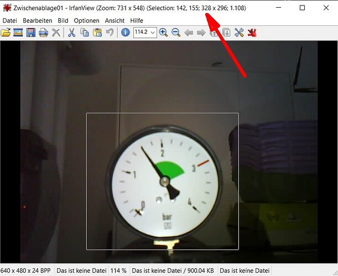Click inside the gauge selection rectangle
The height and width of the screenshot is (276, 338).
pyautogui.click(x=163, y=181)
